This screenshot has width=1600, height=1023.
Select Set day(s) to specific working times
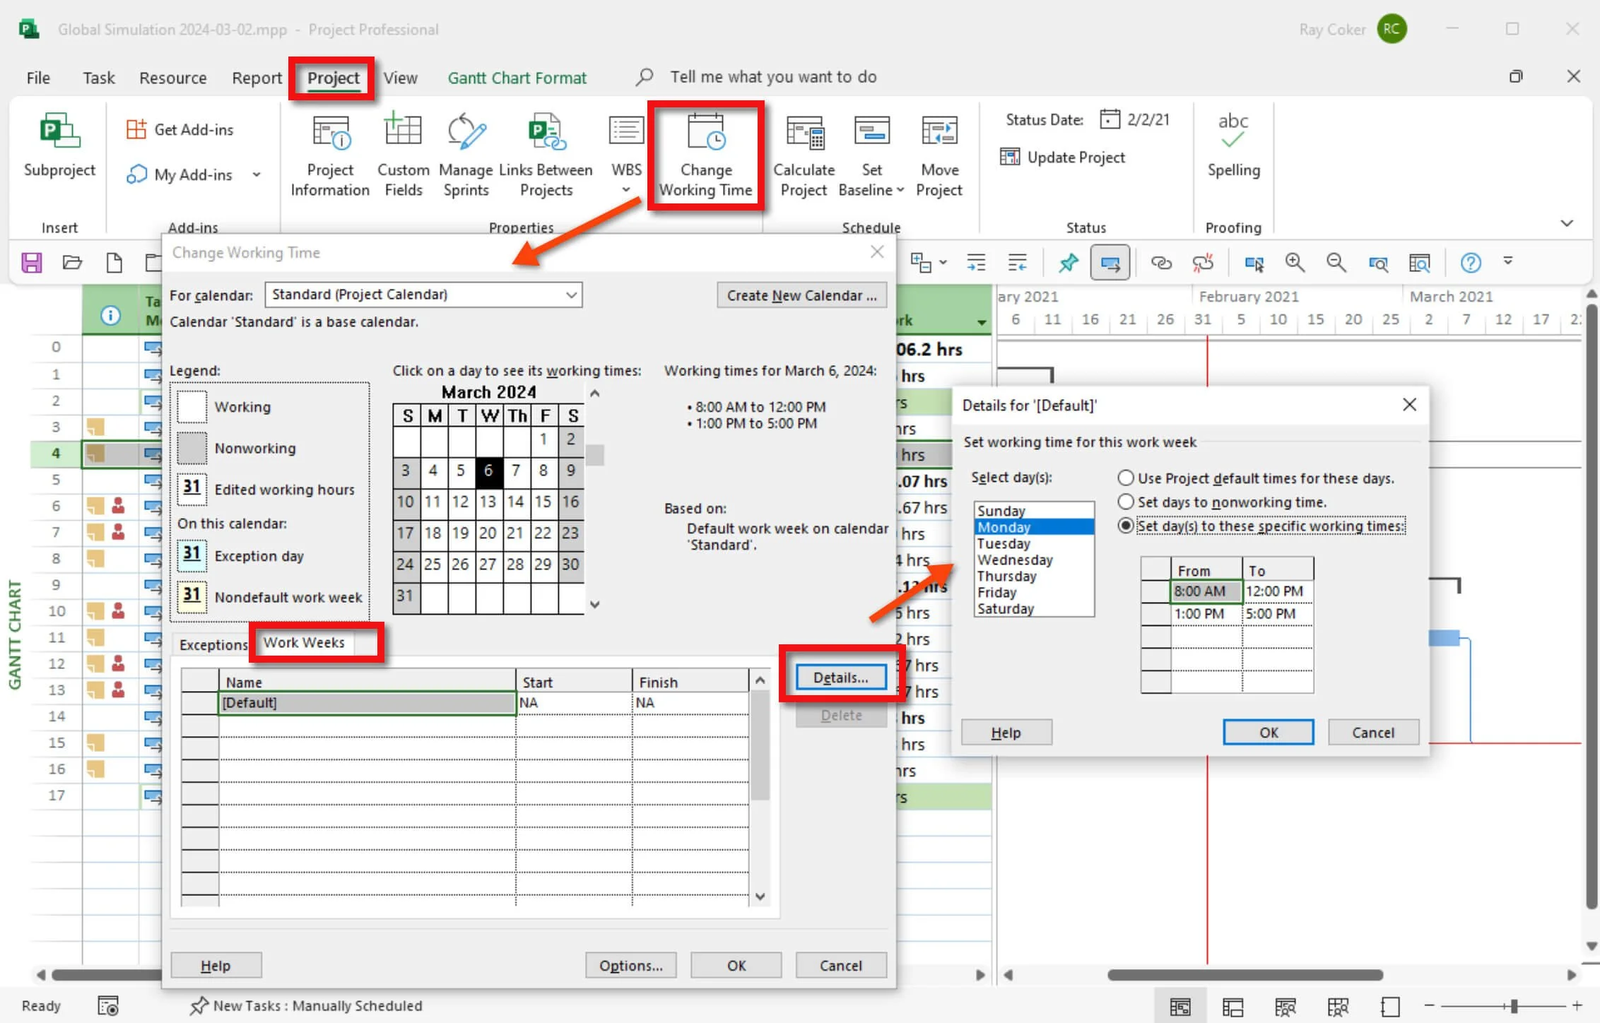[x=1261, y=526]
